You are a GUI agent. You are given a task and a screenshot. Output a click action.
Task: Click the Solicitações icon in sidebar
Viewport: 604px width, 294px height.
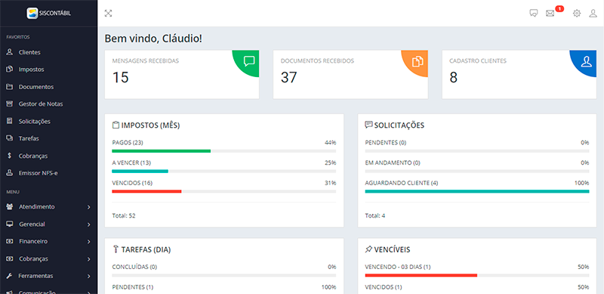(10, 121)
